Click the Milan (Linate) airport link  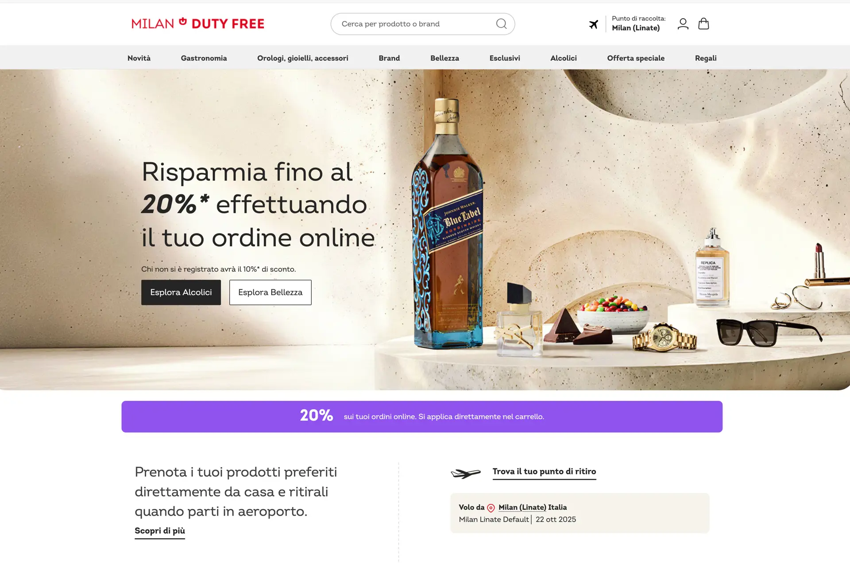pos(522,508)
